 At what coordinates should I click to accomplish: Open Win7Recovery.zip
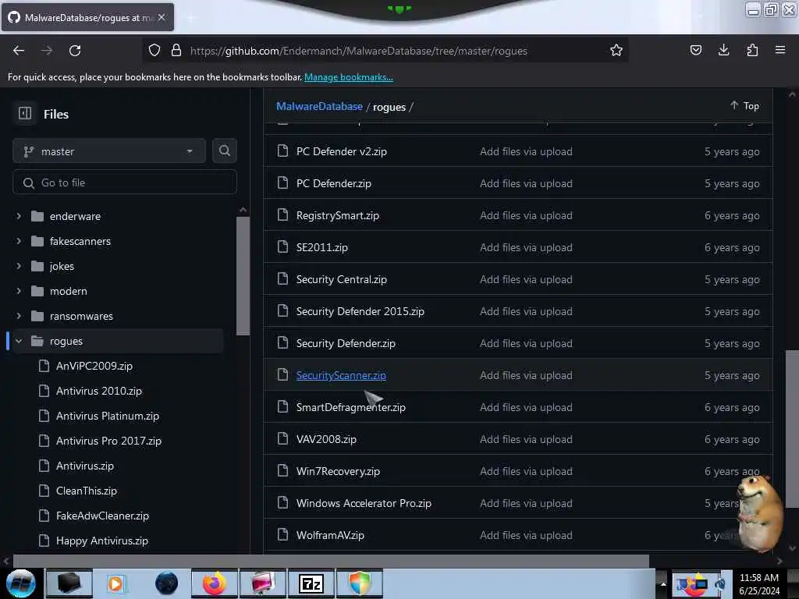pos(338,471)
